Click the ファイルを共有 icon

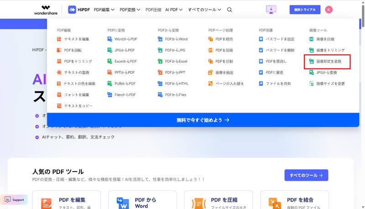pyautogui.click(x=261, y=84)
